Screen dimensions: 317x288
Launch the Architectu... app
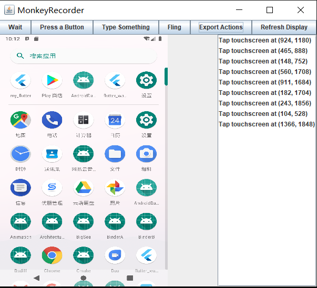[x=52, y=222]
